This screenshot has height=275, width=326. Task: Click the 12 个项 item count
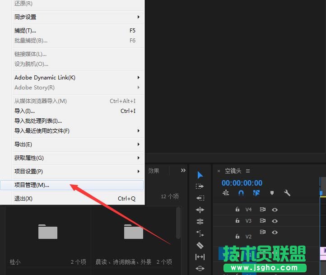[x=170, y=196]
